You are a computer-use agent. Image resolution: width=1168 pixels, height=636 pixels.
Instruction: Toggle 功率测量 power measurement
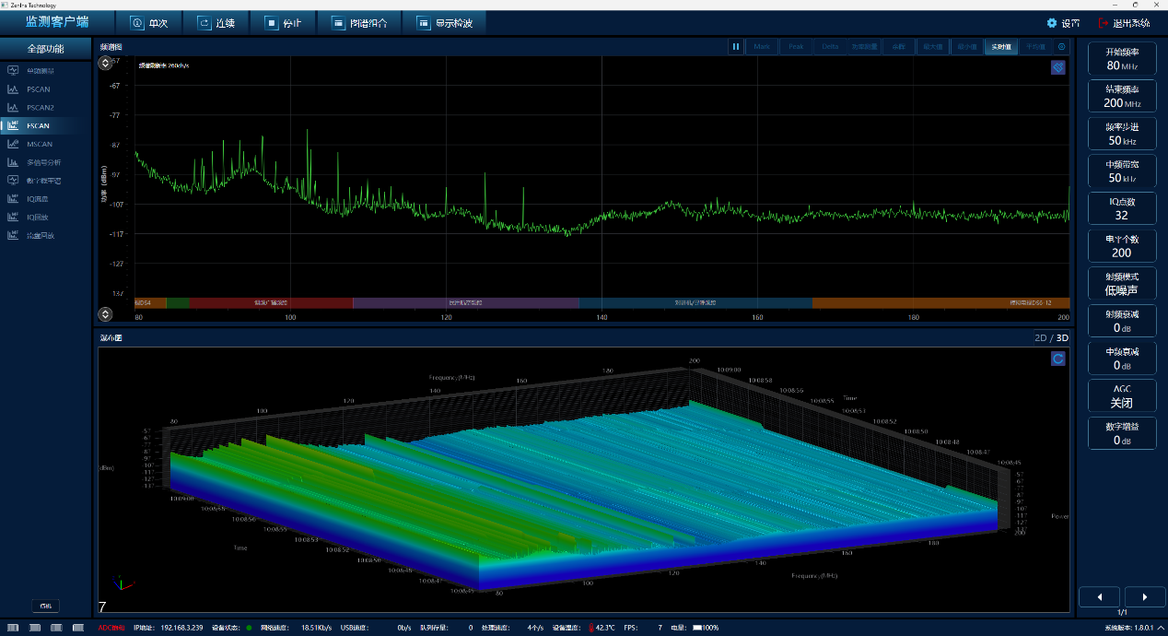(864, 46)
